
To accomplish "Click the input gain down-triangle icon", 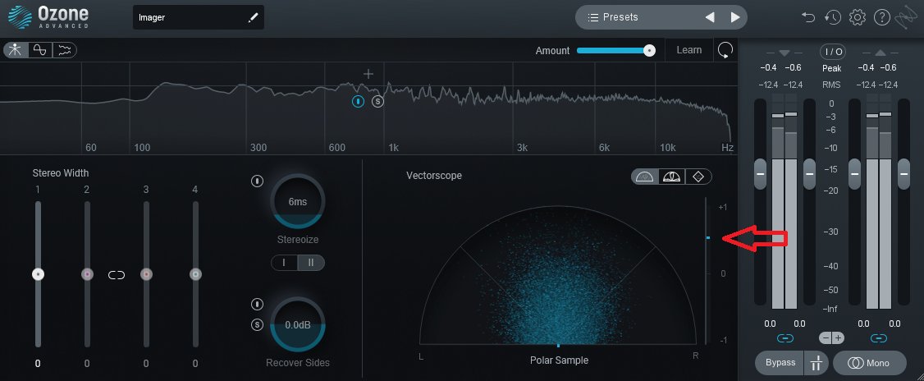I will (x=784, y=53).
